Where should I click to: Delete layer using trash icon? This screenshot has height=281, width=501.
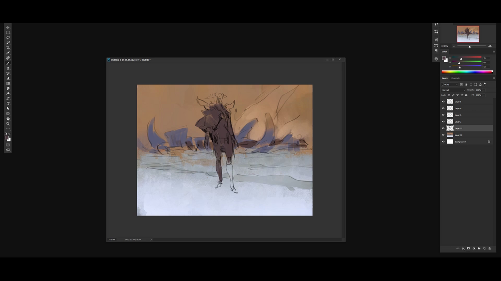490,249
